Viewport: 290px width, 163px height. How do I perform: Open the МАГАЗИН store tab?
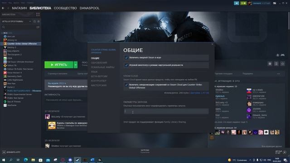19,8
